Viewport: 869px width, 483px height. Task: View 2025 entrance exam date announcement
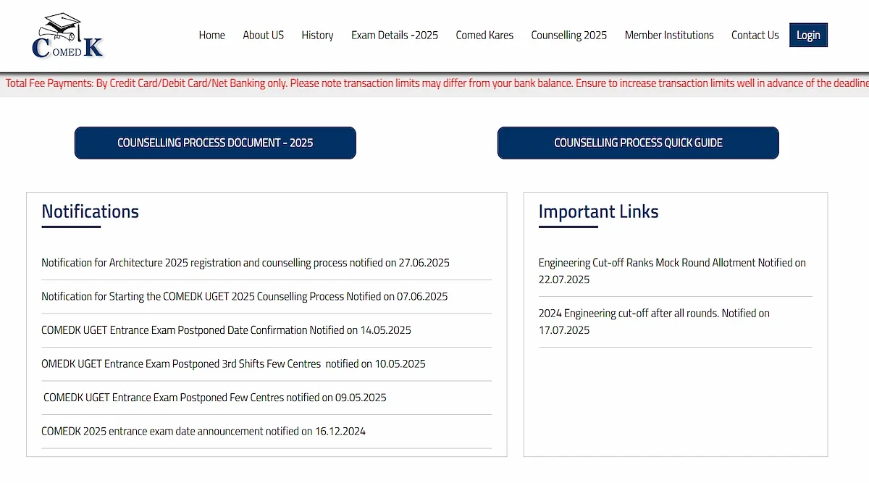point(203,431)
